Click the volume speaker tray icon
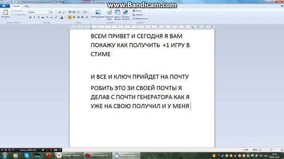 [261, 155]
